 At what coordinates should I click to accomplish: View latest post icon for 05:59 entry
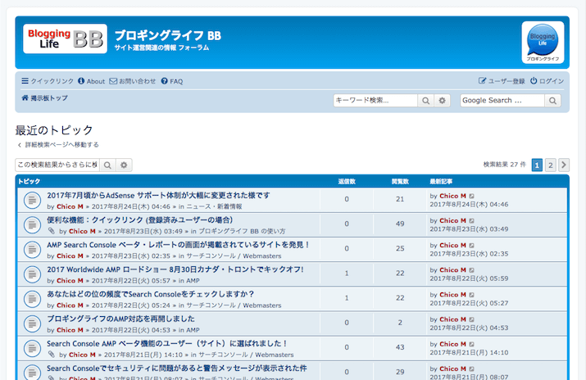click(471, 270)
